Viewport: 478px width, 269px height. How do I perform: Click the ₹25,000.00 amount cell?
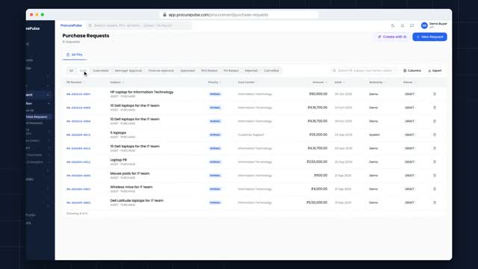click(318, 134)
